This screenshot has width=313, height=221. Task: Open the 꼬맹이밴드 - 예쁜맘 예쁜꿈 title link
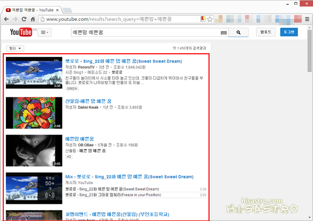pyautogui.click(x=117, y=214)
